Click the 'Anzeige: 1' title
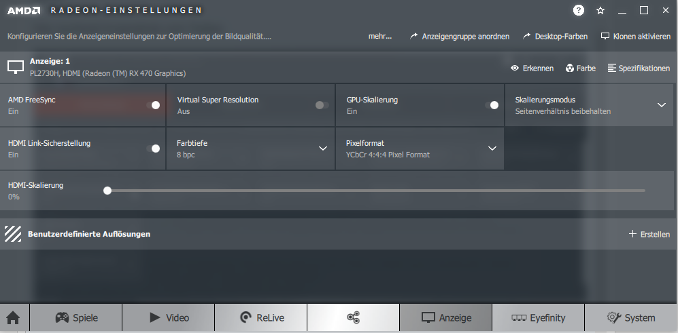This screenshot has height=333, width=678. [x=50, y=61]
